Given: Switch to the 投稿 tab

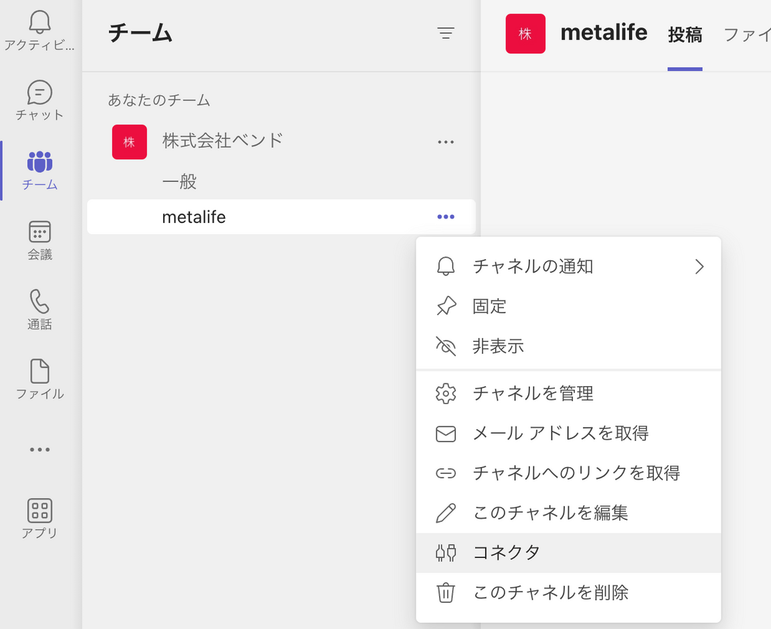Looking at the screenshot, I should click(x=685, y=34).
